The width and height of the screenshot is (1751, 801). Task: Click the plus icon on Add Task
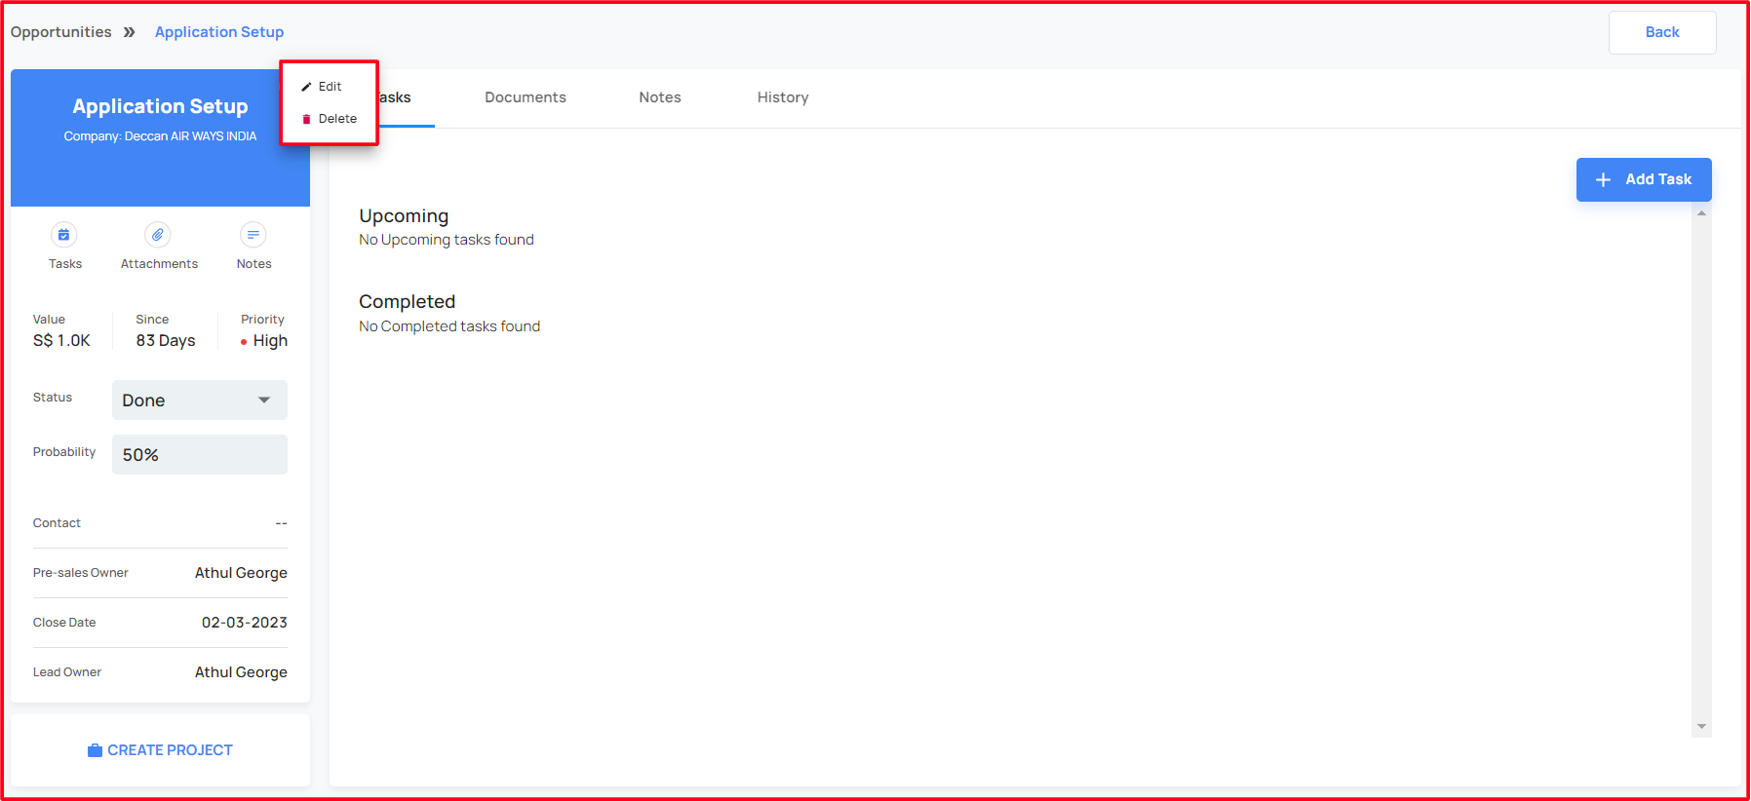coord(1603,179)
